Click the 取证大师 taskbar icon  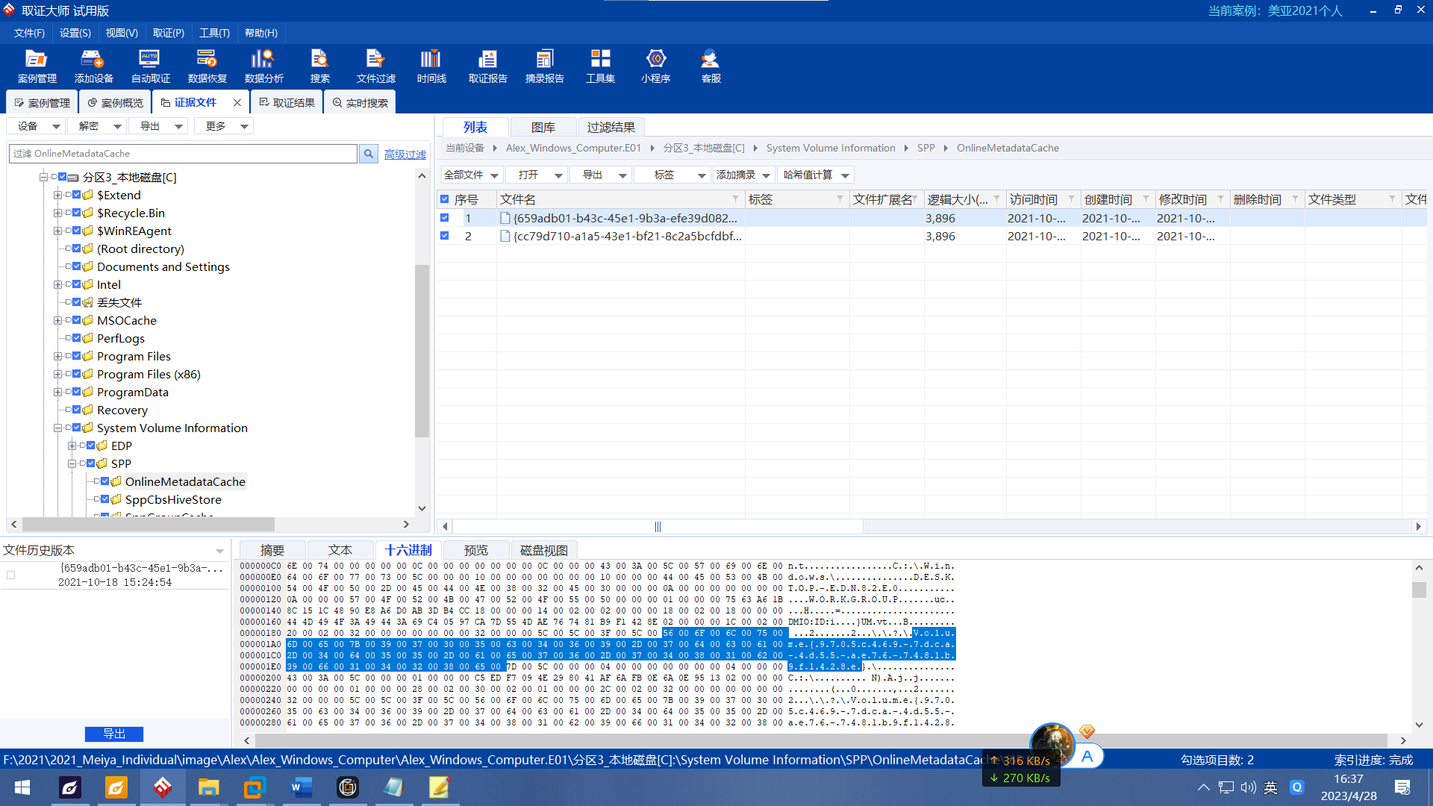(x=162, y=787)
